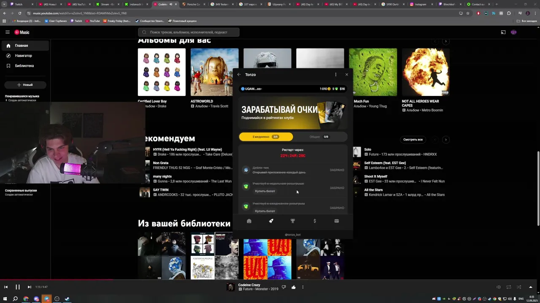
Task: Click the player volume icon
Action: 499,287
